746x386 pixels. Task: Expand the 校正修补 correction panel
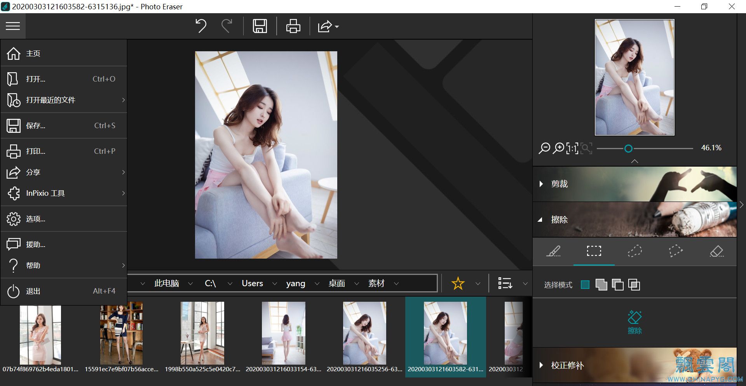coord(634,365)
